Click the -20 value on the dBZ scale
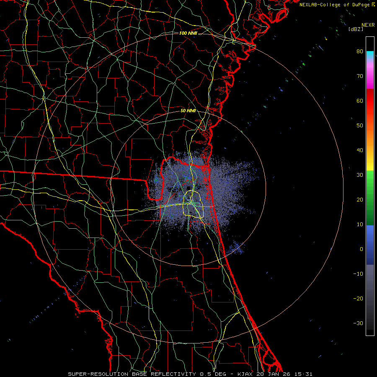 tap(358, 298)
